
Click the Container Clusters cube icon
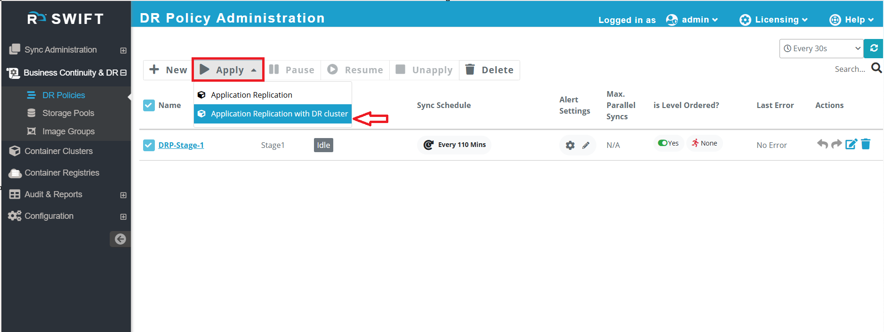click(15, 151)
